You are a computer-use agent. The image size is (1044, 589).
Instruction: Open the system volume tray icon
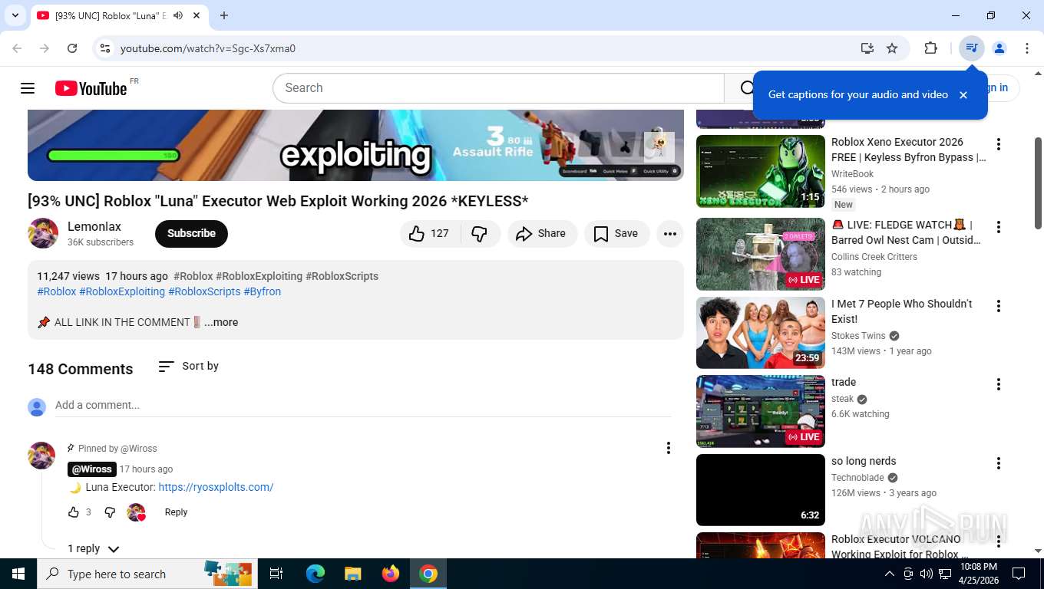(x=926, y=574)
